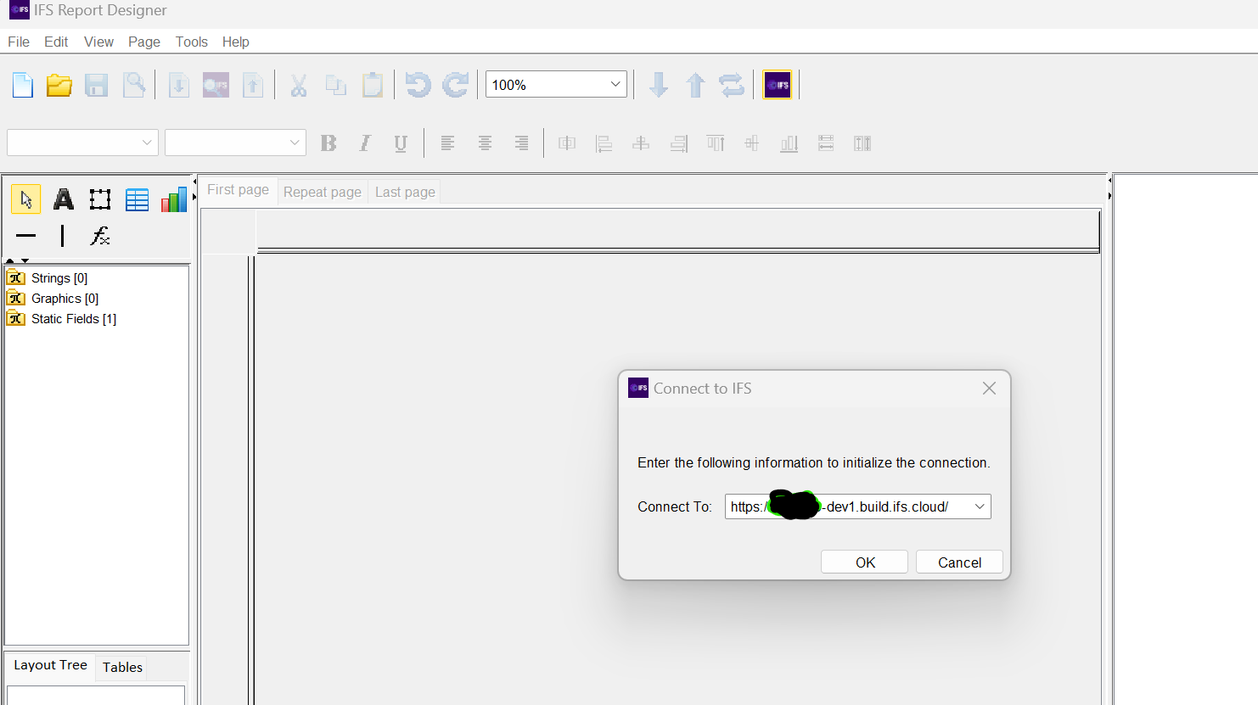This screenshot has width=1258, height=705.
Task: Switch to the Repeat page tab
Action: pyautogui.click(x=323, y=192)
